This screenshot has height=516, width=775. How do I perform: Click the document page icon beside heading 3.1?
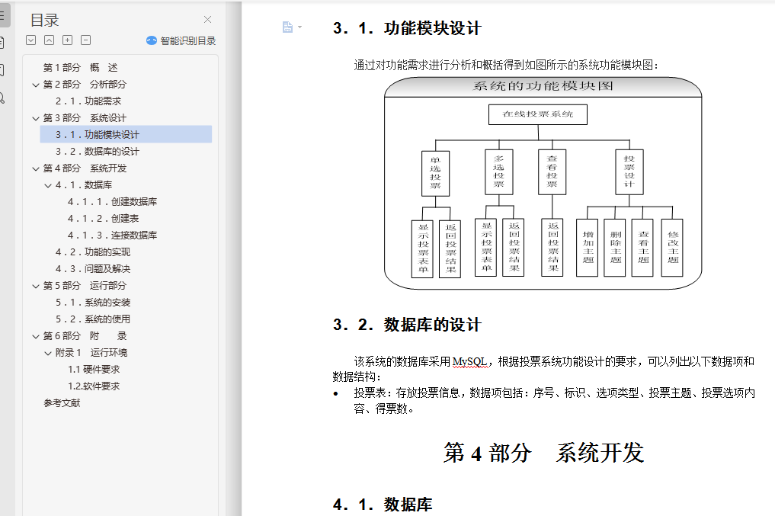pyautogui.click(x=287, y=27)
